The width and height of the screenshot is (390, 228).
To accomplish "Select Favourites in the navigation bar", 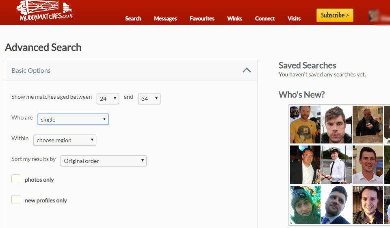I will tap(202, 19).
